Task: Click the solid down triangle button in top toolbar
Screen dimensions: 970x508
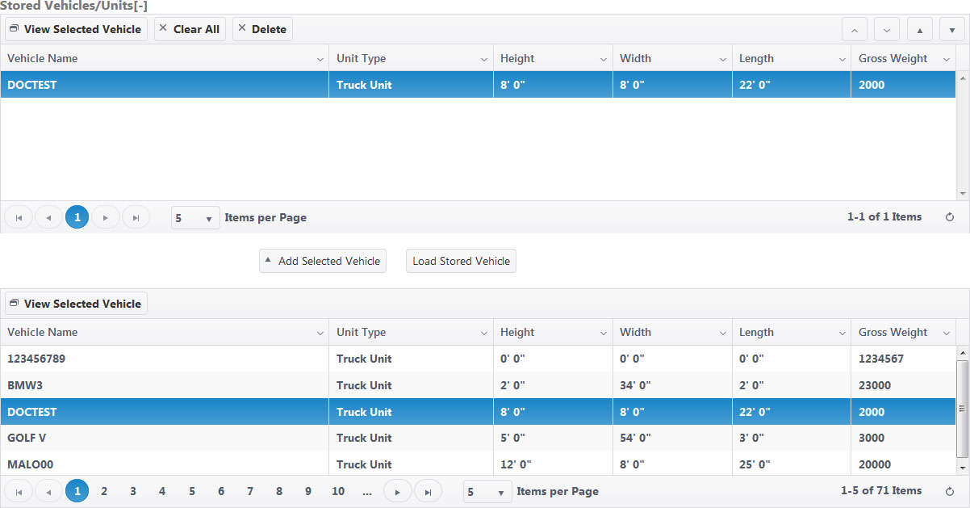Action: point(952,30)
